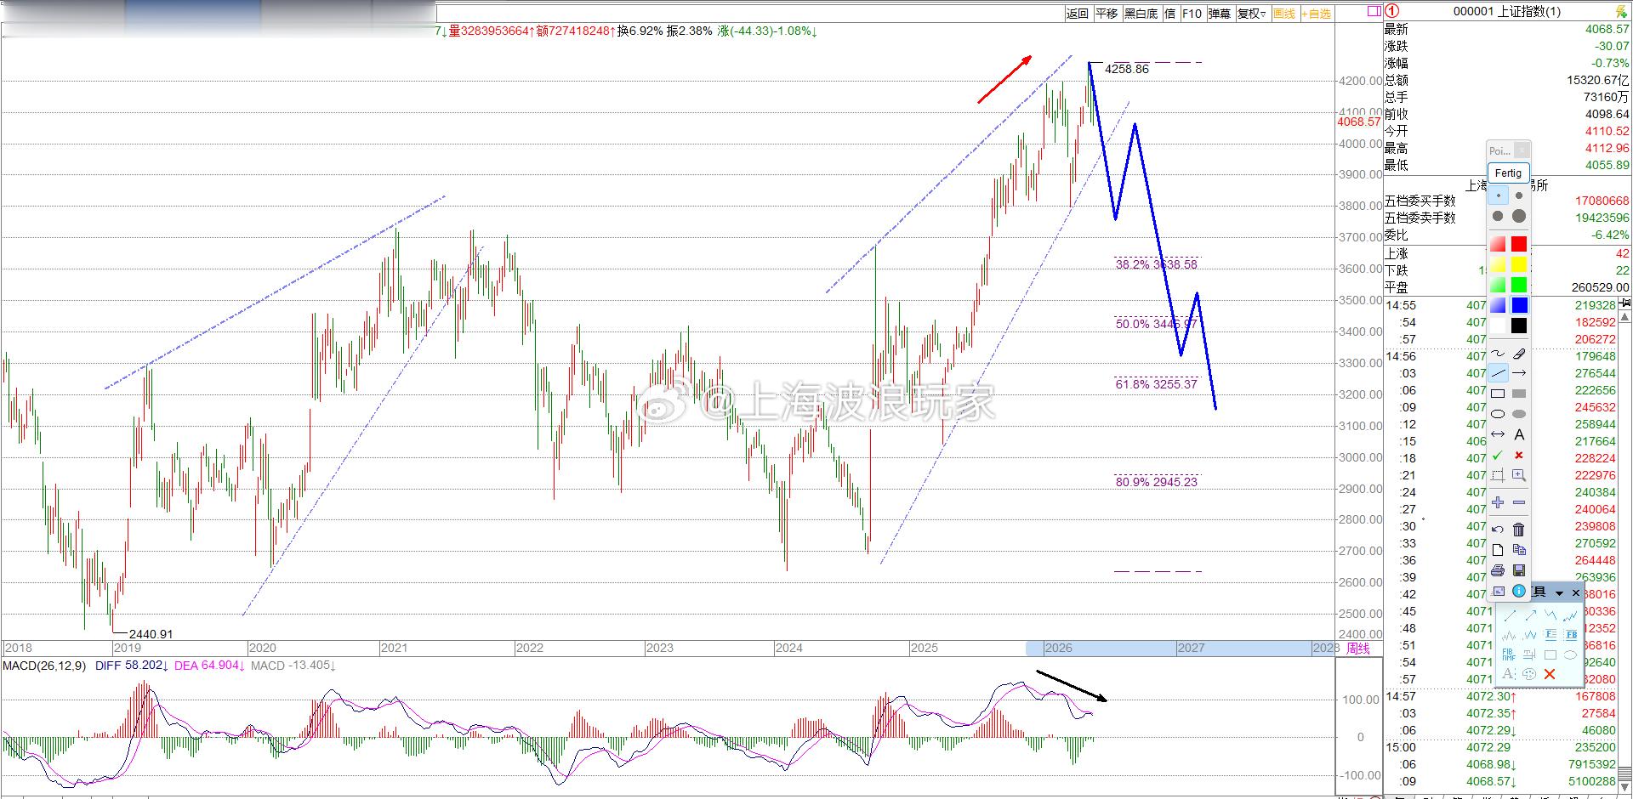Select the eraser tool

click(1519, 354)
